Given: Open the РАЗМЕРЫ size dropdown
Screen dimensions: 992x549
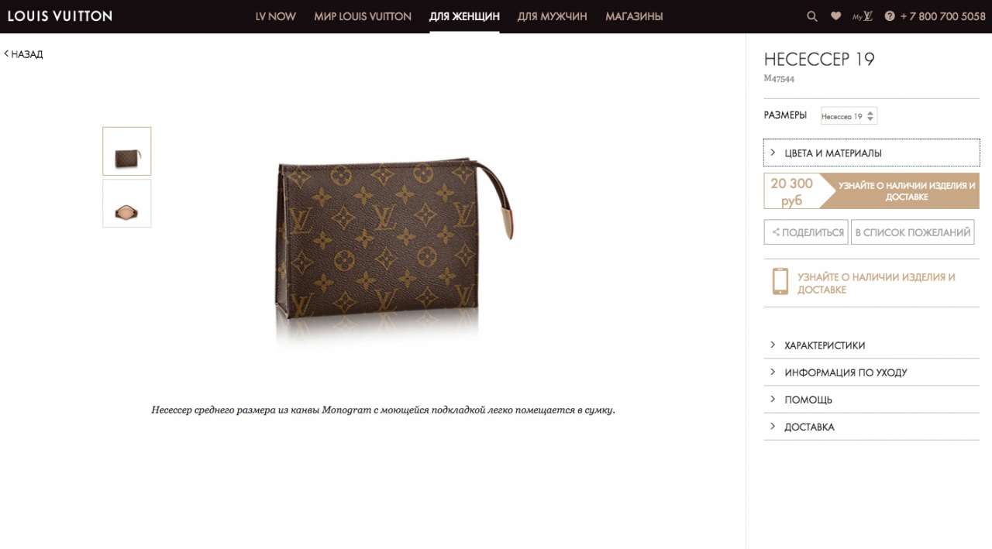Looking at the screenshot, I should 849,116.
